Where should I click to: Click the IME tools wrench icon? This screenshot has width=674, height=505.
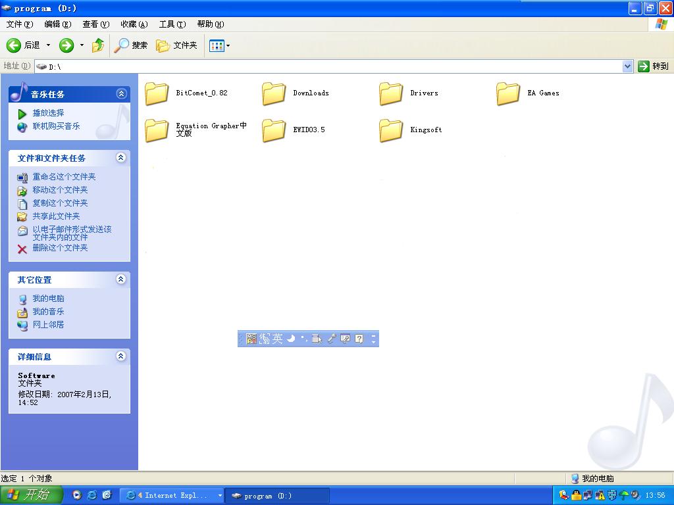pyautogui.click(x=332, y=339)
